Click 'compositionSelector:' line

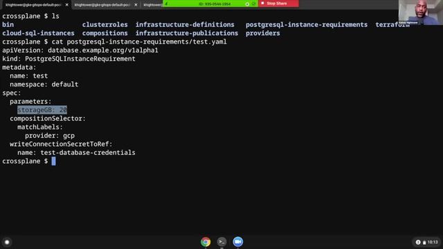click(x=48, y=118)
